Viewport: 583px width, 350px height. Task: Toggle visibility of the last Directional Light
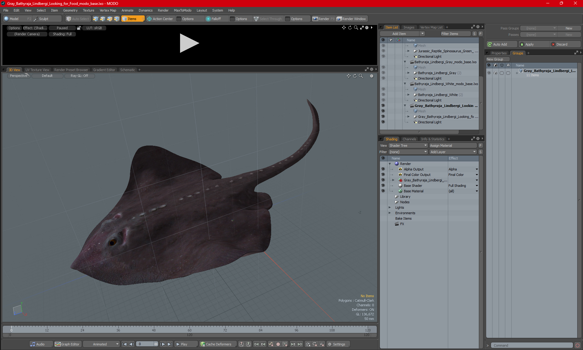[x=383, y=122]
